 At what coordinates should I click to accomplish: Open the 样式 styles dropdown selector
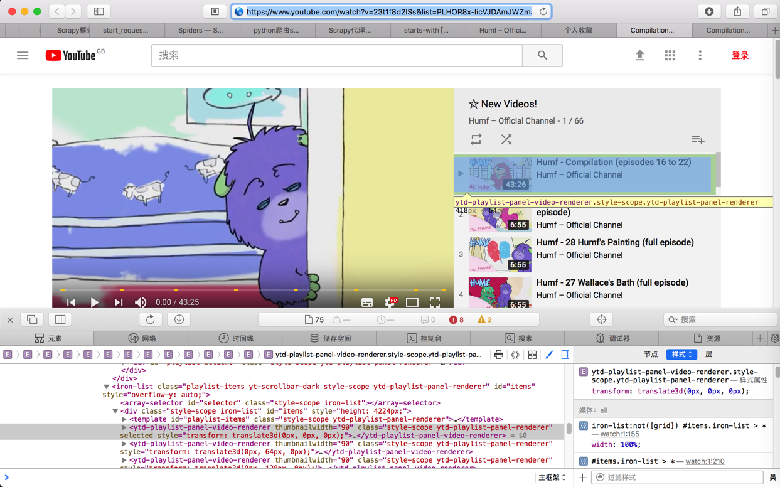point(681,355)
